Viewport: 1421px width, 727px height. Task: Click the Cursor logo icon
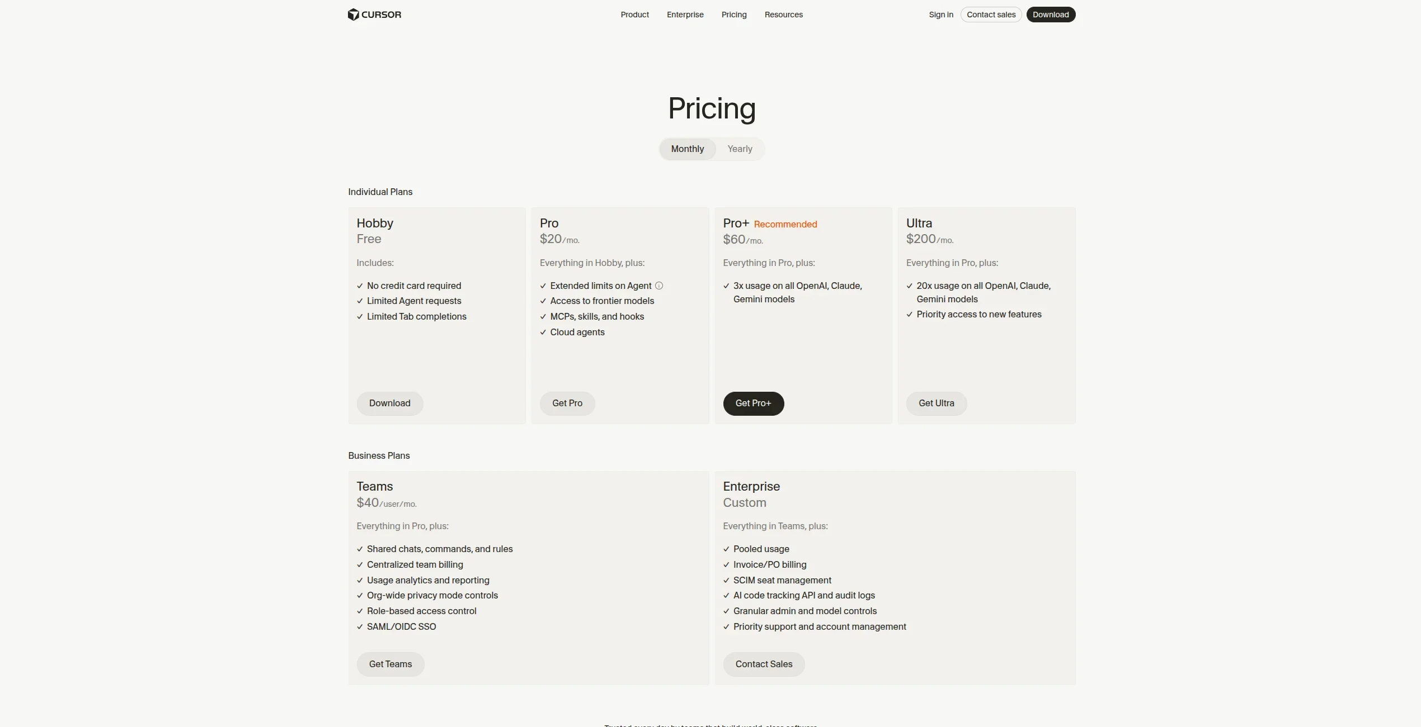pos(354,15)
